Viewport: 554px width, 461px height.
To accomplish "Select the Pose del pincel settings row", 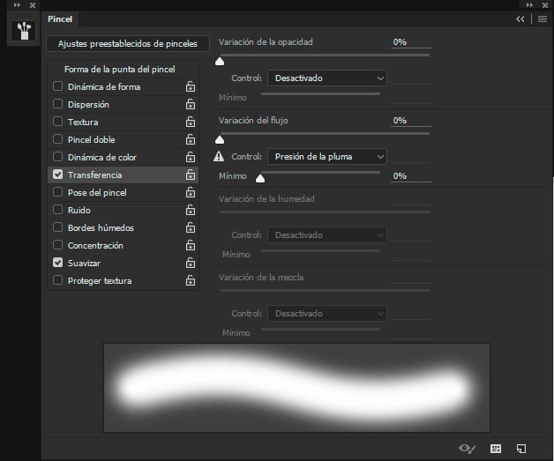I will [123, 192].
